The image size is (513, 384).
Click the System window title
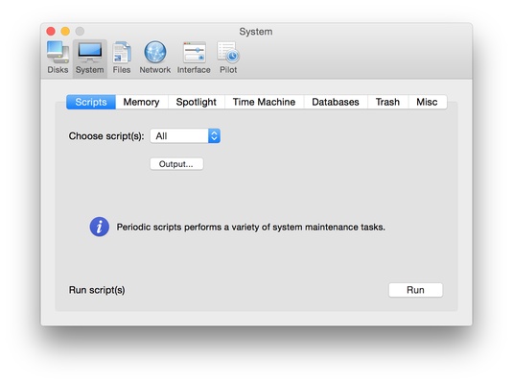point(256,32)
